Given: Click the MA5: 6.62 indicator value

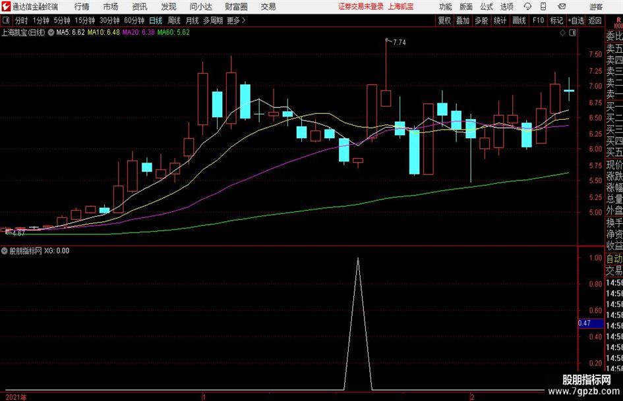Looking at the screenshot, I should 71,32.
